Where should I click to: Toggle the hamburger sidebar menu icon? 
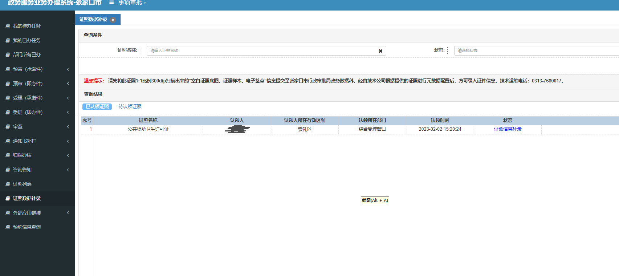click(111, 3)
